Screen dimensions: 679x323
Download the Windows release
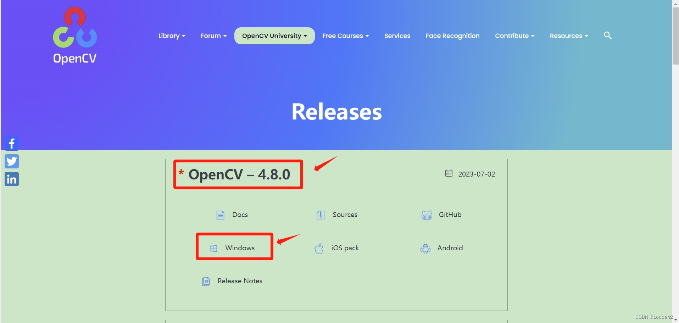pyautogui.click(x=234, y=248)
